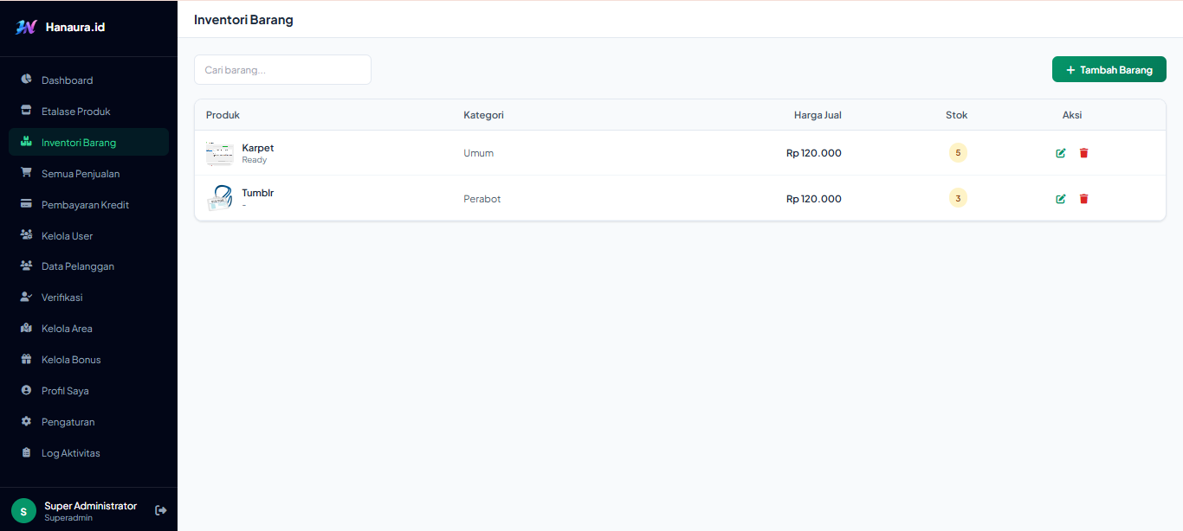Click the Inventori Barang page title
Image resolution: width=1183 pixels, height=531 pixels.
click(x=243, y=20)
